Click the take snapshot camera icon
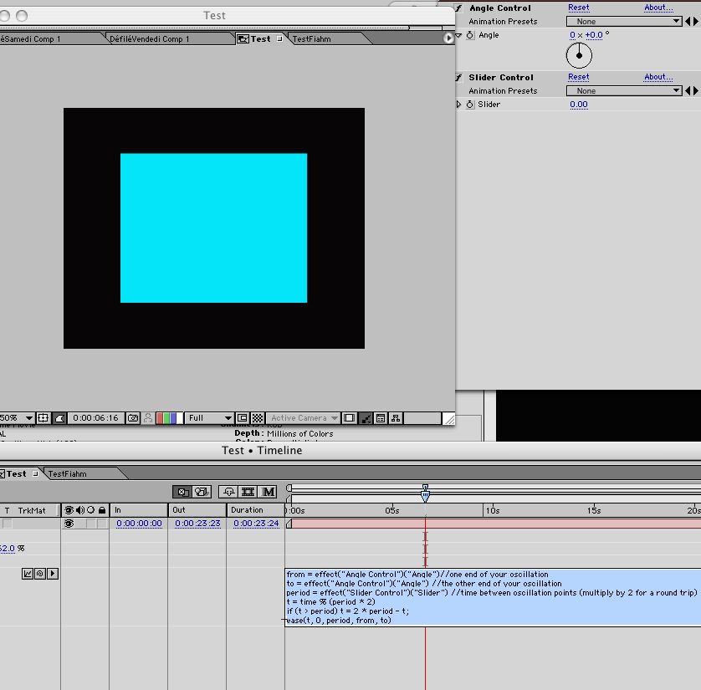Viewport: 701px width, 690px height. (x=133, y=418)
